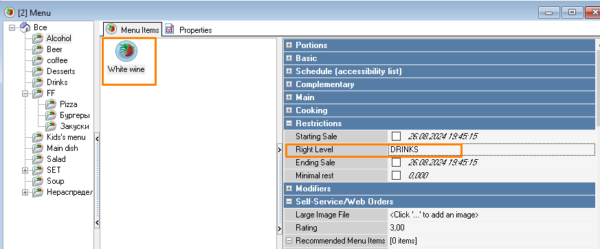This screenshot has width=600, height=249.
Task: Click the Right Level DRINKS value field
Action: 491,150
